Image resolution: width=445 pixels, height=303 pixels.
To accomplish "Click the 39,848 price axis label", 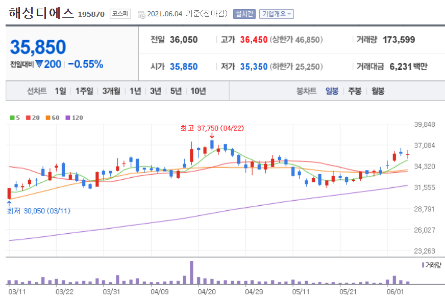I will point(424,124).
